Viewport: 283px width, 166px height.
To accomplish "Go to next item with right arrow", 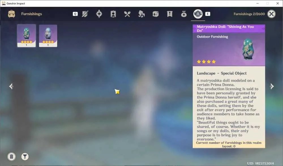I will [x=272, y=86].
